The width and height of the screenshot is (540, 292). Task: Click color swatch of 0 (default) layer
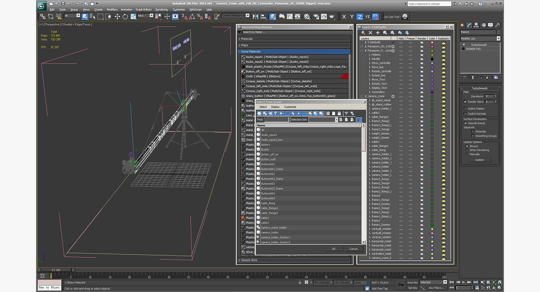(x=432, y=42)
